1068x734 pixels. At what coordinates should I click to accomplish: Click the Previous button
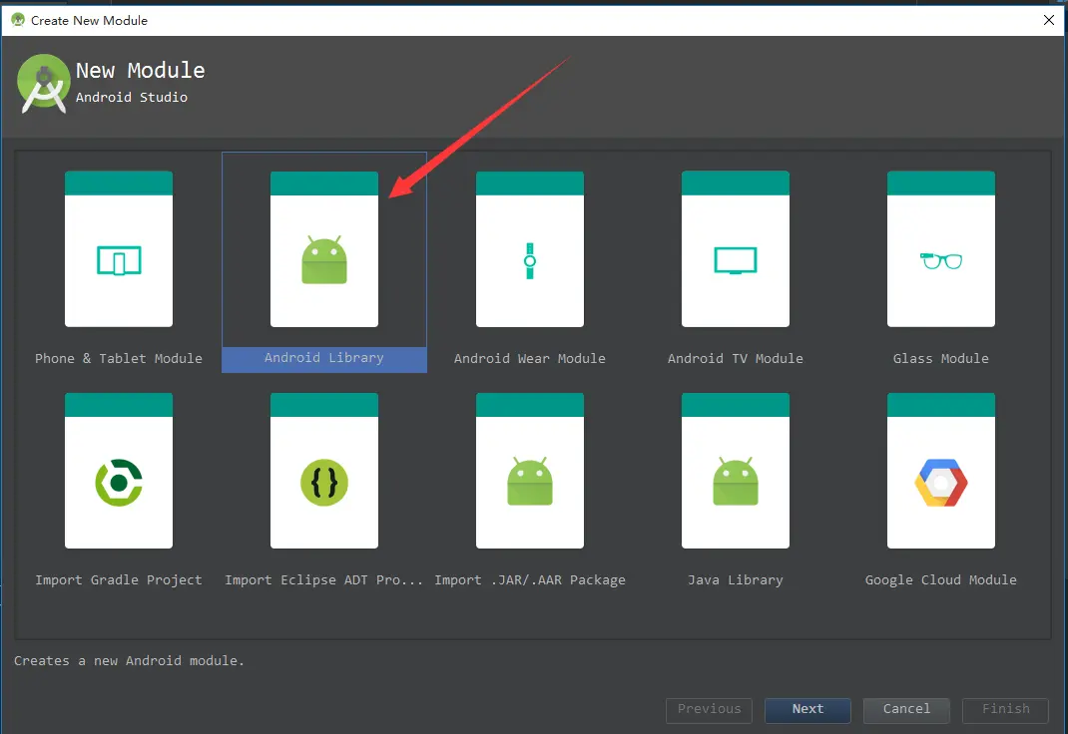[709, 710]
